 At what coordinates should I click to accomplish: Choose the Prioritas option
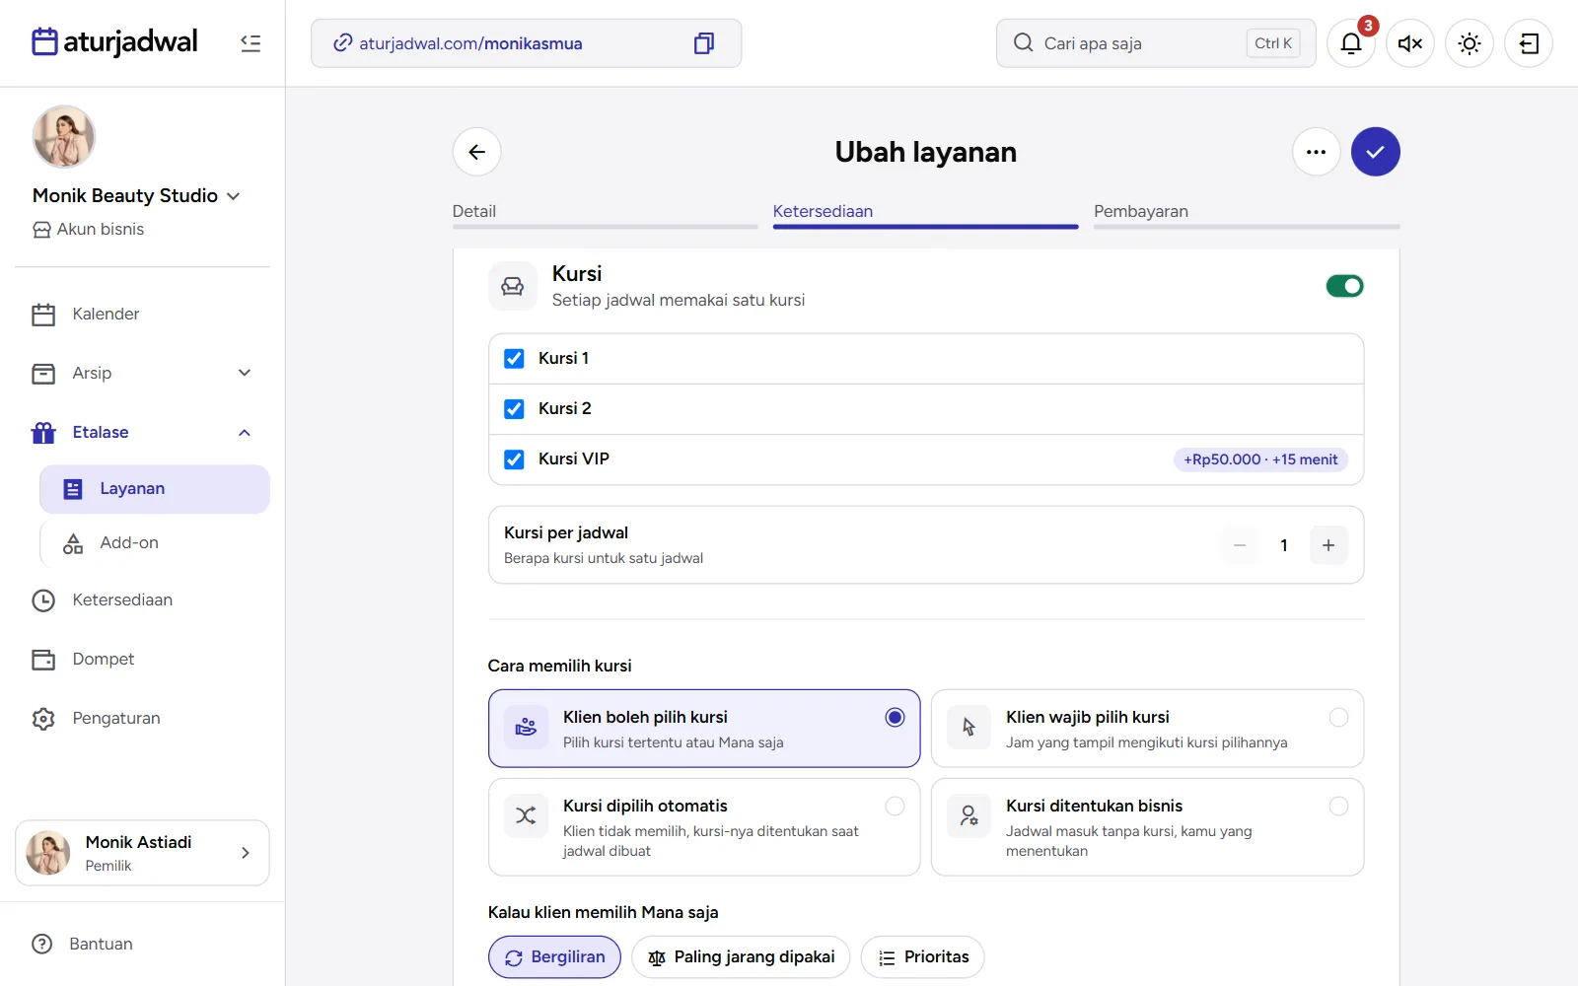click(x=923, y=957)
